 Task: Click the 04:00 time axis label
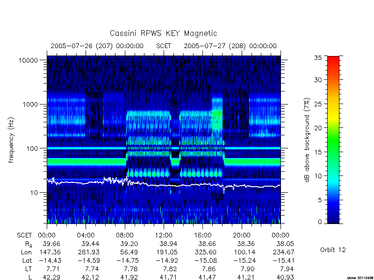(x=86, y=236)
